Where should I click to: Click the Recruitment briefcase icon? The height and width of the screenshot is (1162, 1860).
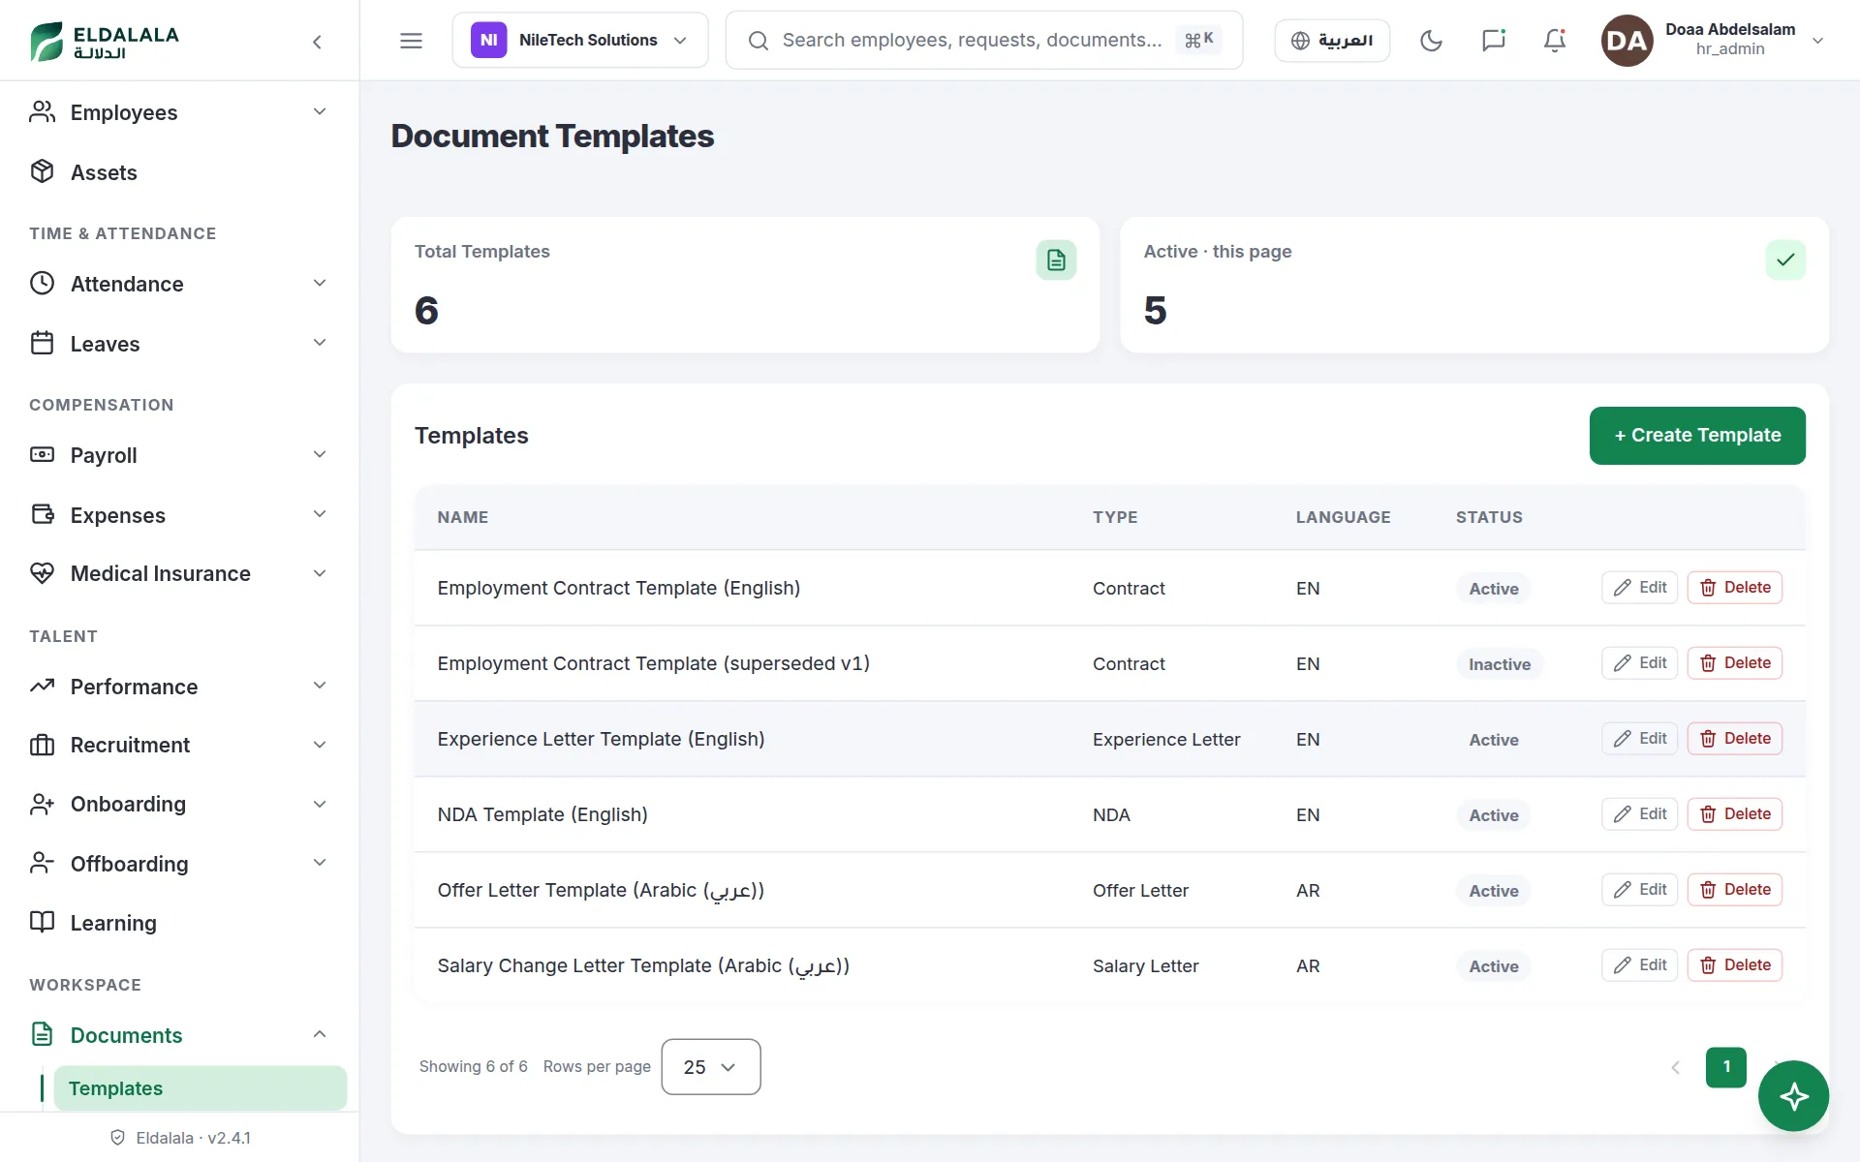coord(42,745)
